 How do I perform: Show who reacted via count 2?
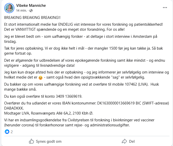point(12,132)
